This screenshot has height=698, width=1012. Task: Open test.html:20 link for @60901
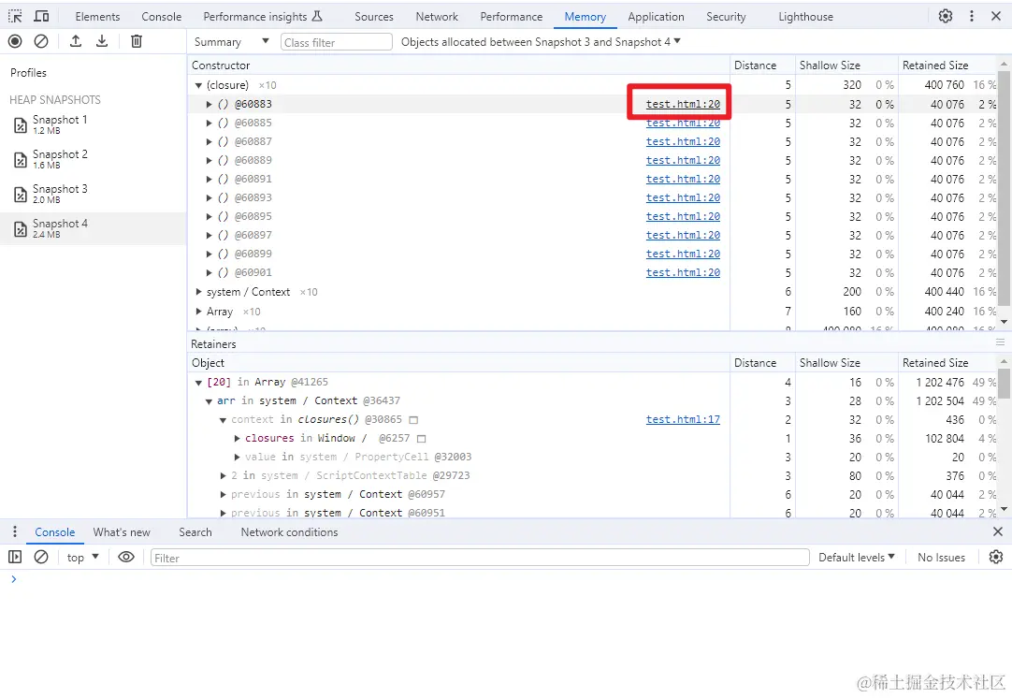pyautogui.click(x=683, y=272)
